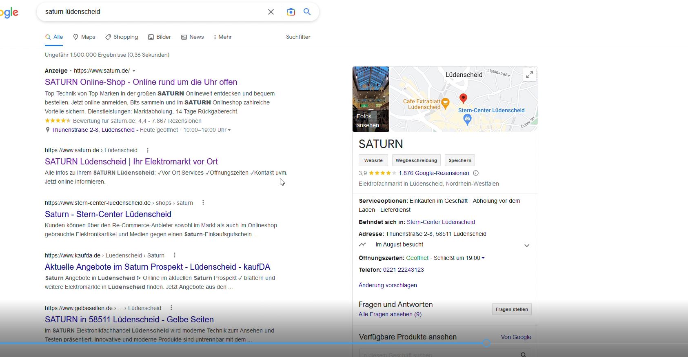The height and width of the screenshot is (357, 688).
Task: Click the visit trend graph icon
Action: pyautogui.click(x=362, y=244)
